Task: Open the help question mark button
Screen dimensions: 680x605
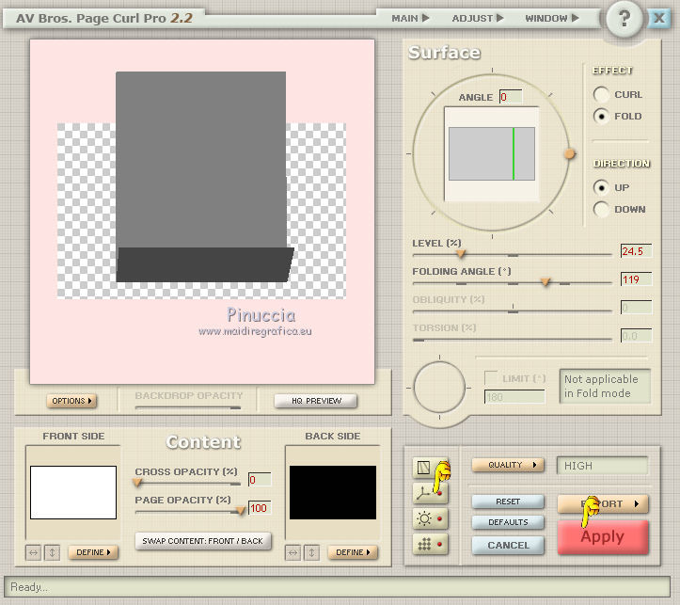Action: tap(625, 18)
